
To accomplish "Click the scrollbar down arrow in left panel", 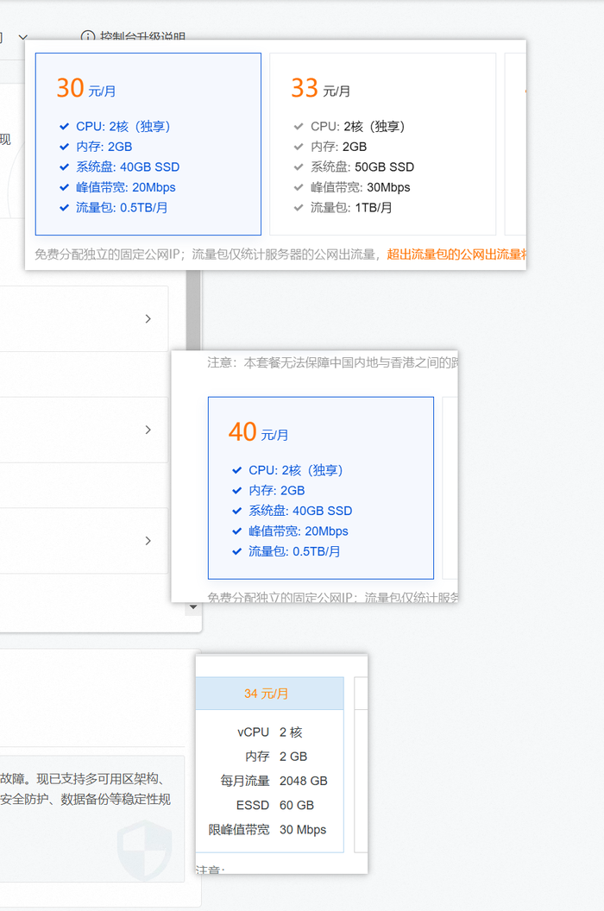I will [192, 607].
